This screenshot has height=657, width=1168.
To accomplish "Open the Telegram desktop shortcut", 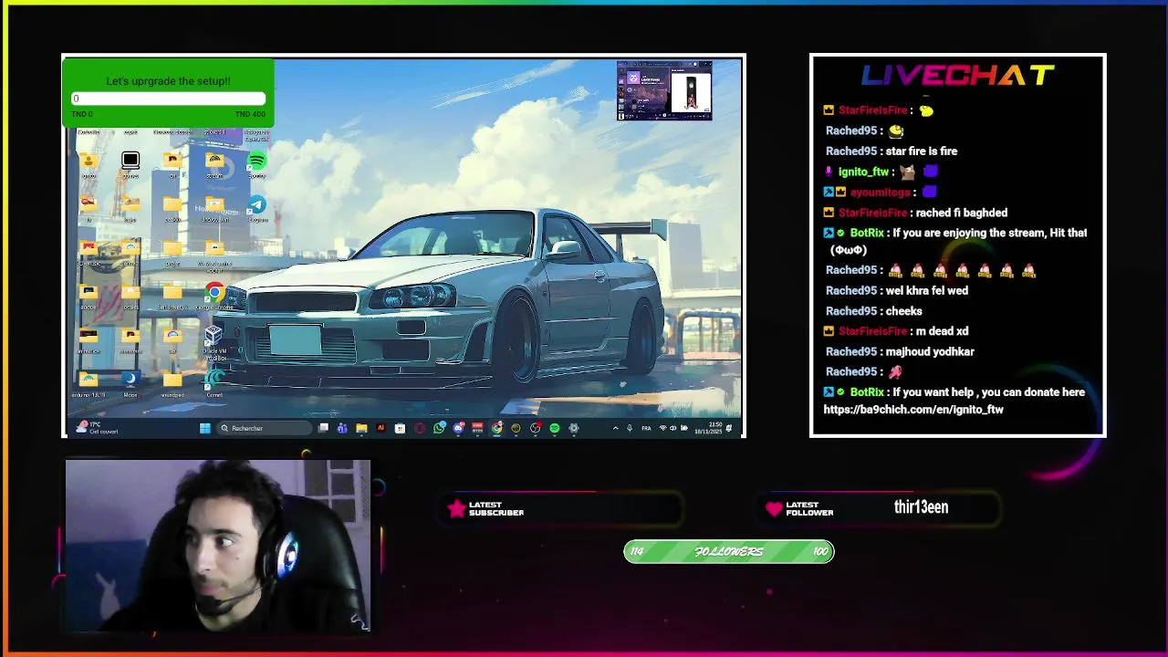I will click(x=257, y=206).
